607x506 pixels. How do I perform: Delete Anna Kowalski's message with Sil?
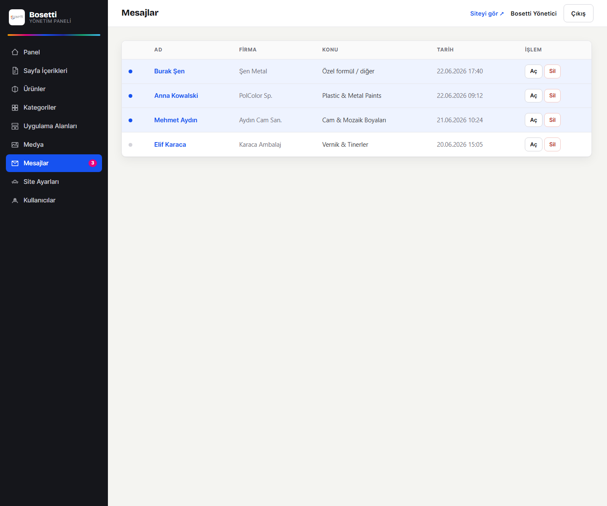pos(552,96)
